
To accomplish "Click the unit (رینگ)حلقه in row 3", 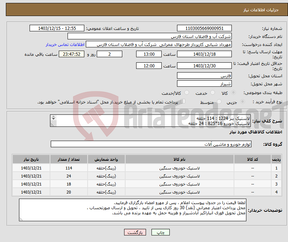I will tap(106, 184).
